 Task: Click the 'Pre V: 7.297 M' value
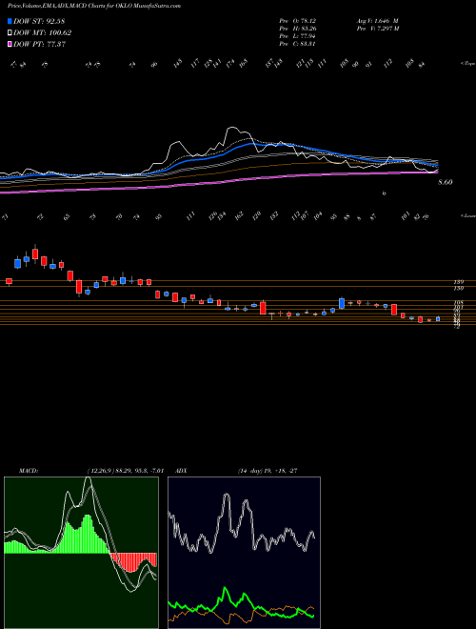click(378, 29)
